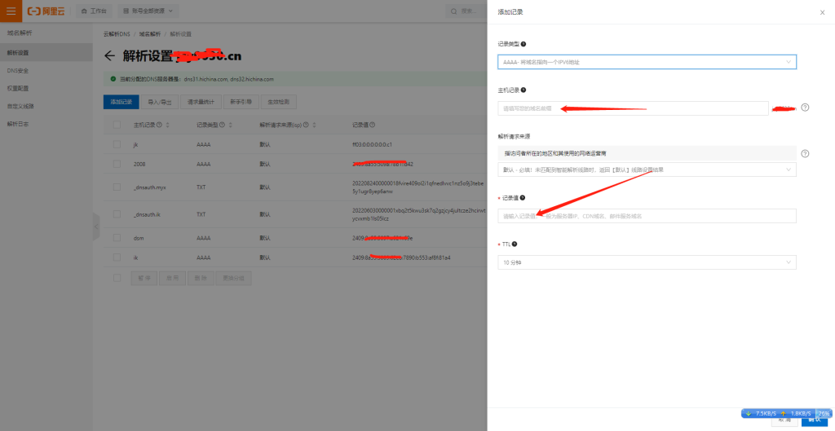Click the network speed floating widget

(x=786, y=413)
